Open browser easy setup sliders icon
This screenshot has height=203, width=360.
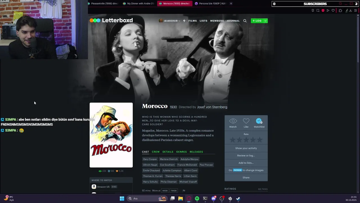point(355,10)
